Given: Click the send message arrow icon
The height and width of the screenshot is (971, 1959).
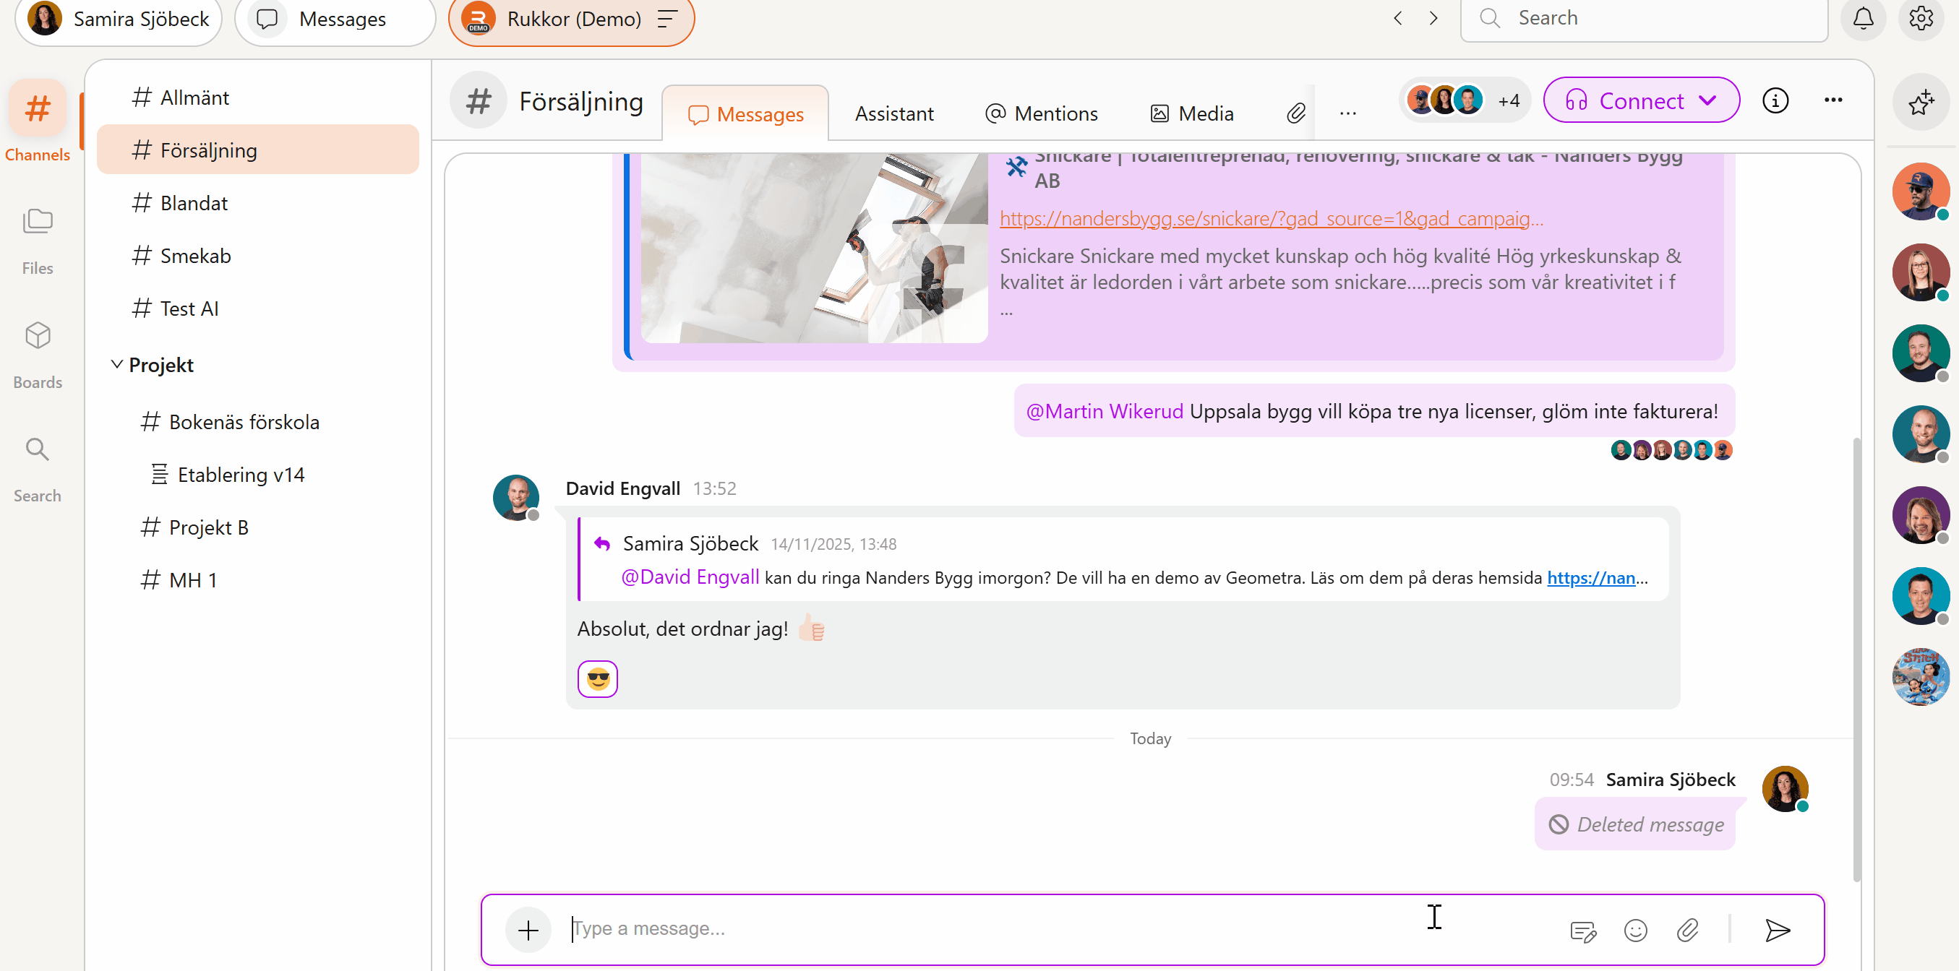Looking at the screenshot, I should point(1777,929).
